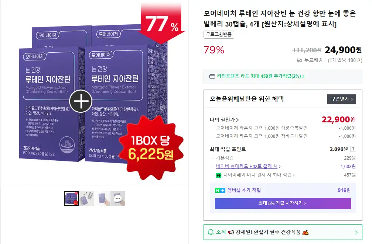
Task: Open the 소식 banner right arrow
Action: [356, 233]
